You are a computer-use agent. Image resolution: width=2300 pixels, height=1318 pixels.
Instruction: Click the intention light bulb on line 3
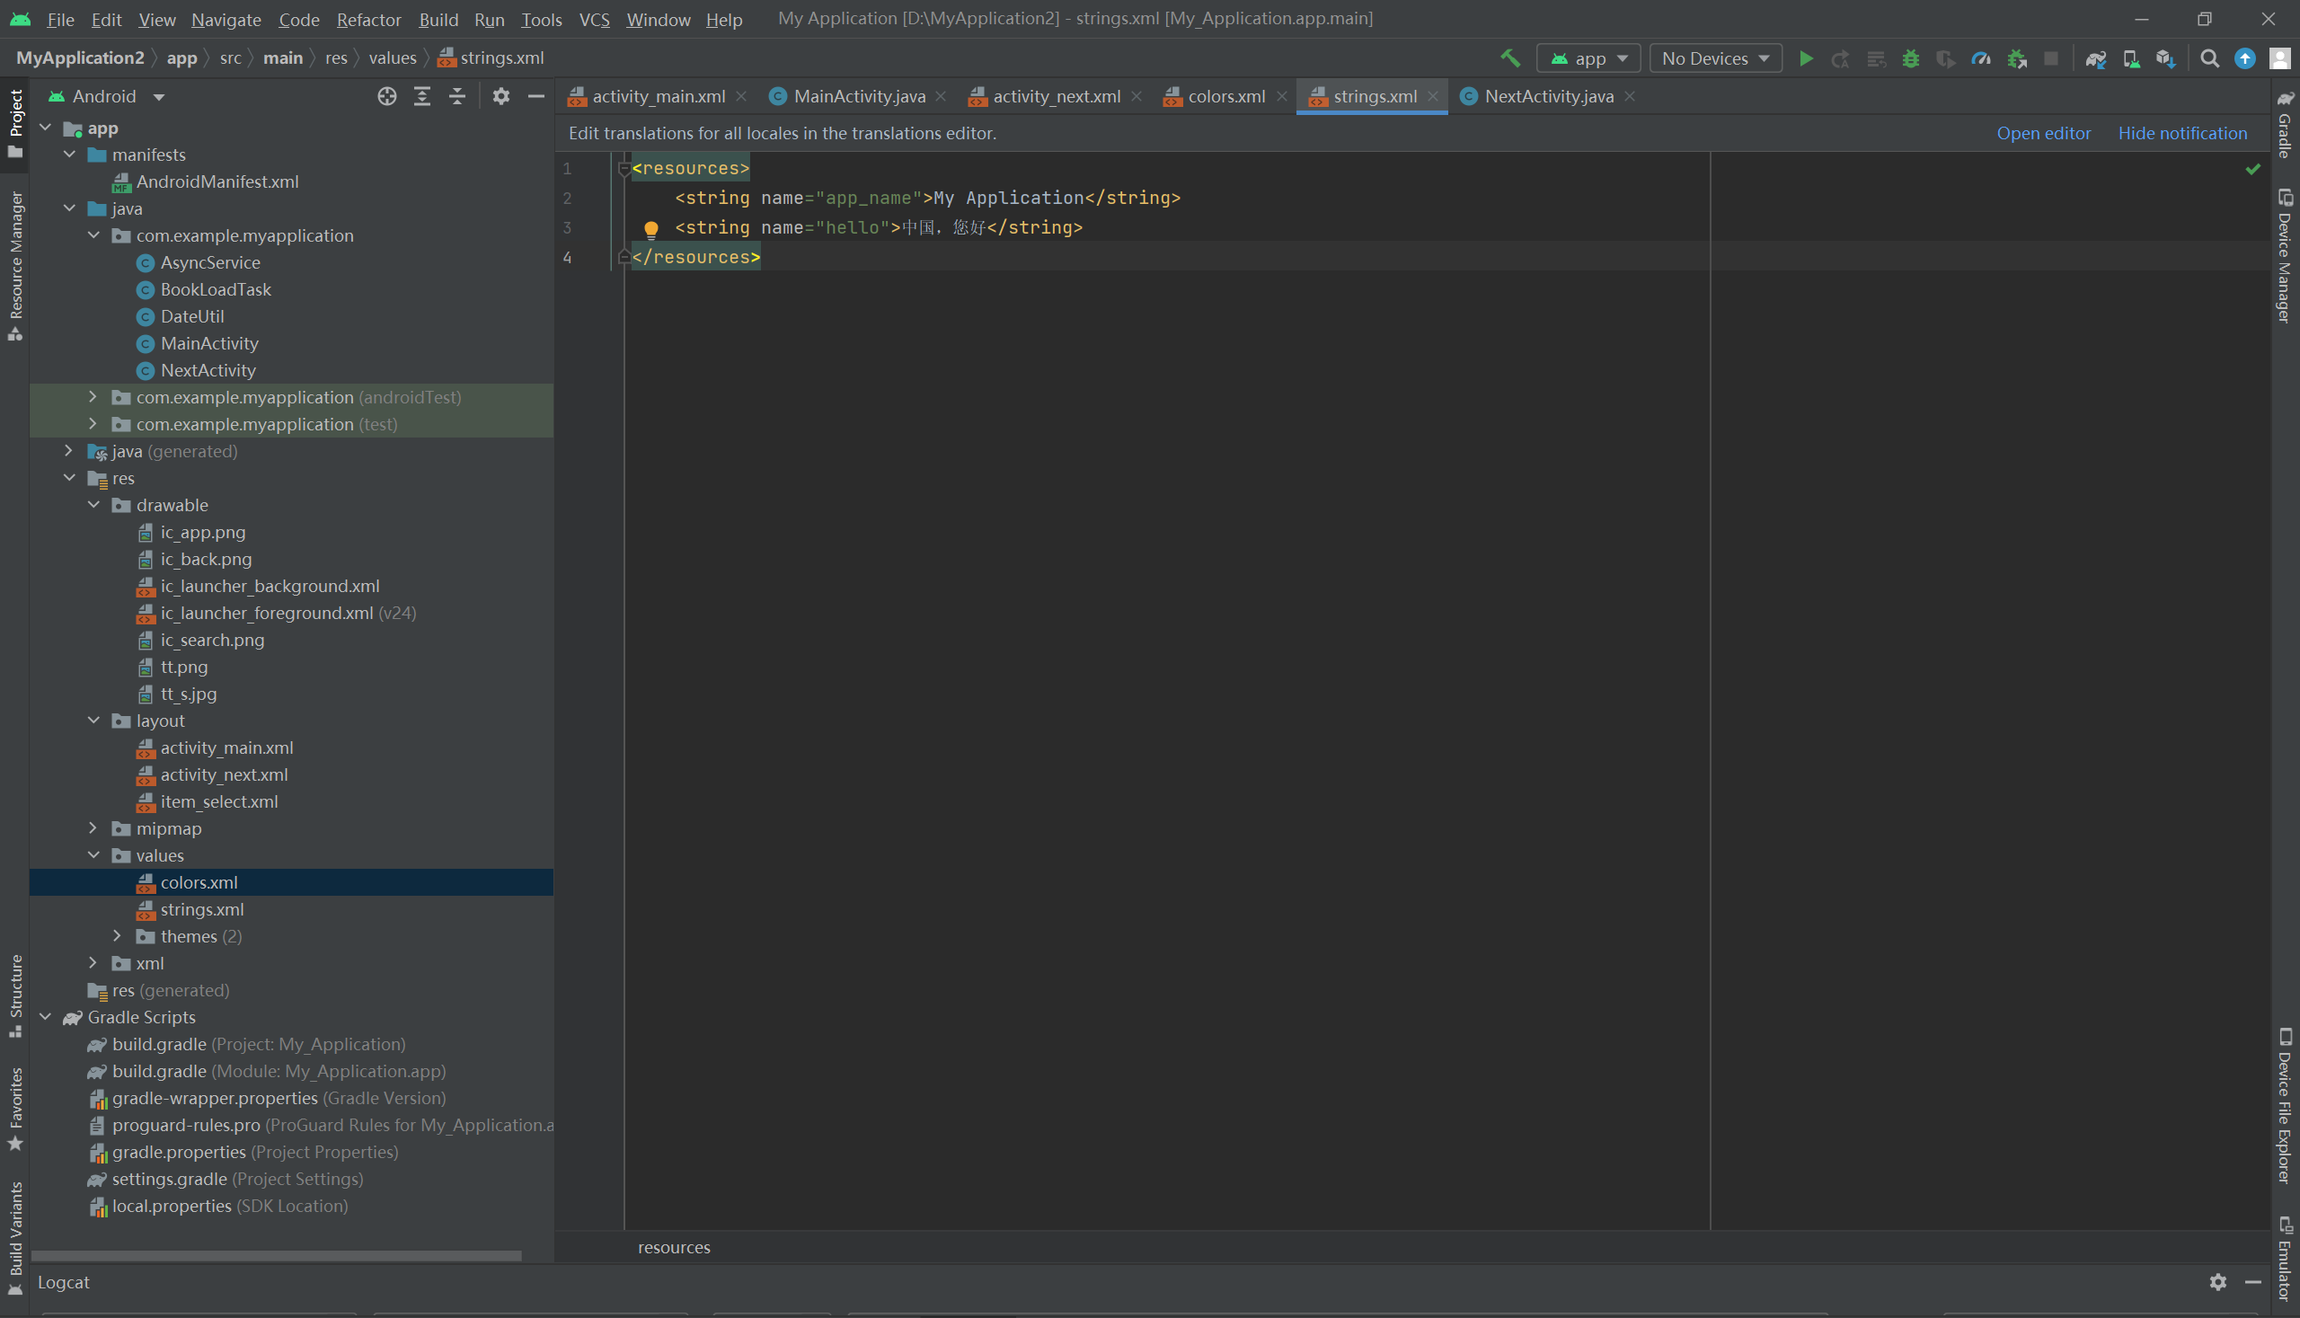tap(650, 228)
